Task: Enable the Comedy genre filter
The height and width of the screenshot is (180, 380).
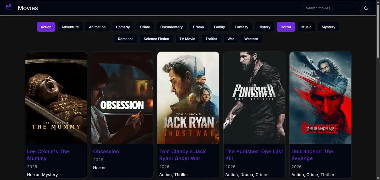Action: point(123,27)
